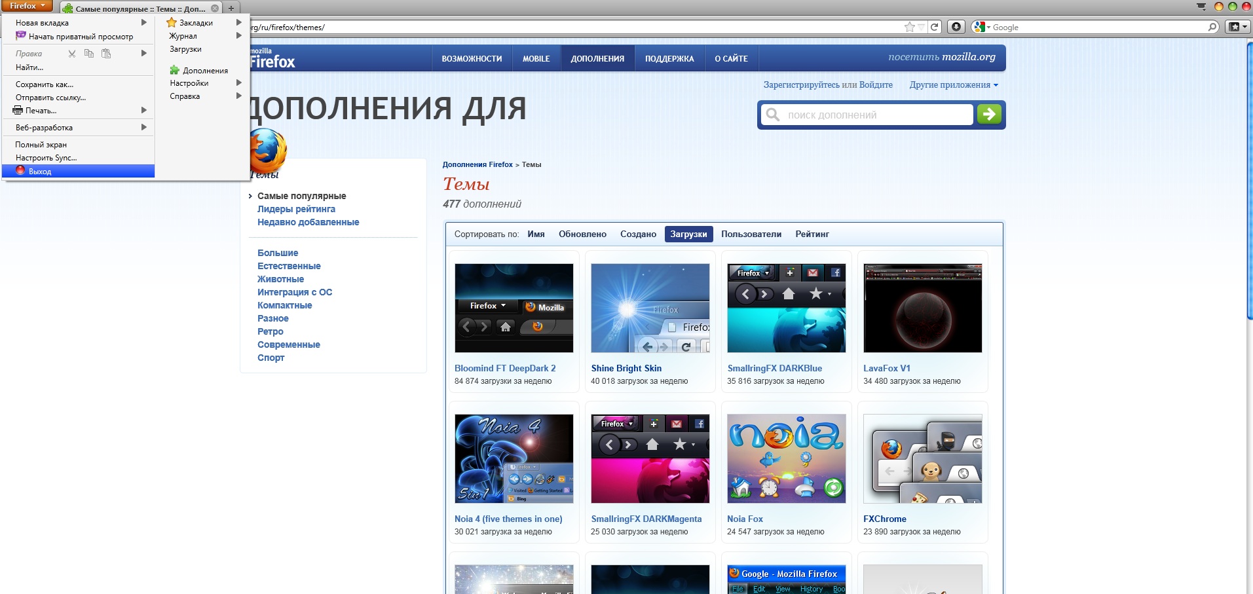Click into the поиск дополнений search field

(867, 115)
